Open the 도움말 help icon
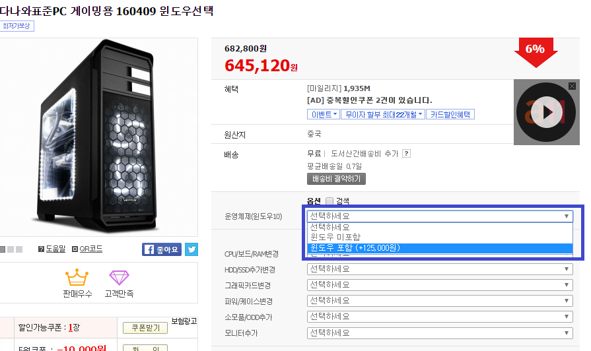Viewport: 591px width, 351px height. coord(52,249)
